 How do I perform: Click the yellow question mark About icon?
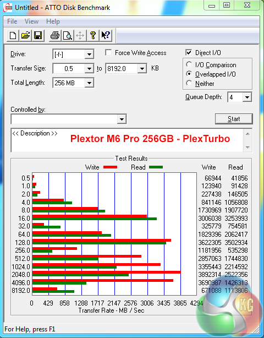[93, 35]
